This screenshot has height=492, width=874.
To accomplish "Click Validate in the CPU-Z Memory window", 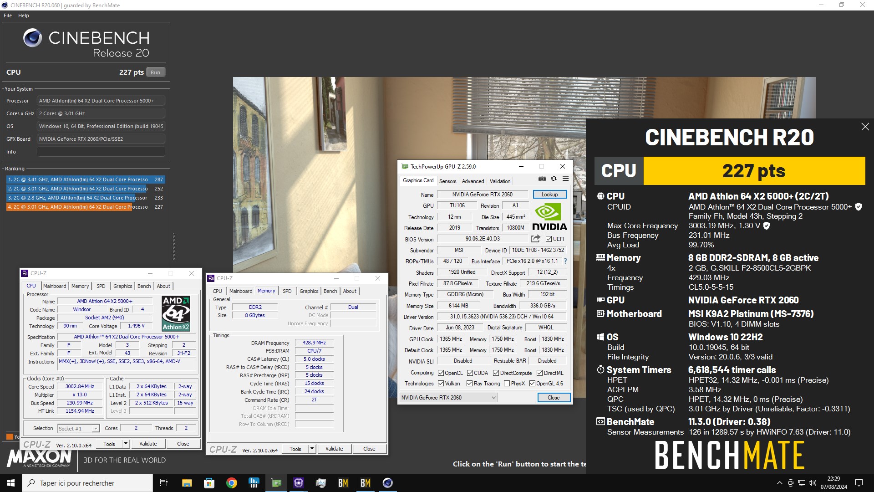I will 334,449.
